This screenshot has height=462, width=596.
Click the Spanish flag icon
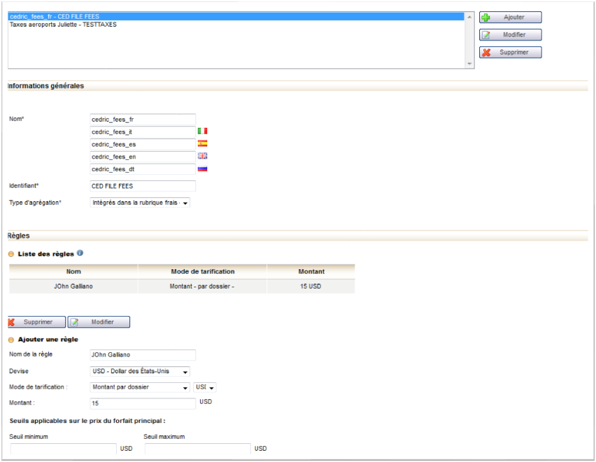click(202, 143)
